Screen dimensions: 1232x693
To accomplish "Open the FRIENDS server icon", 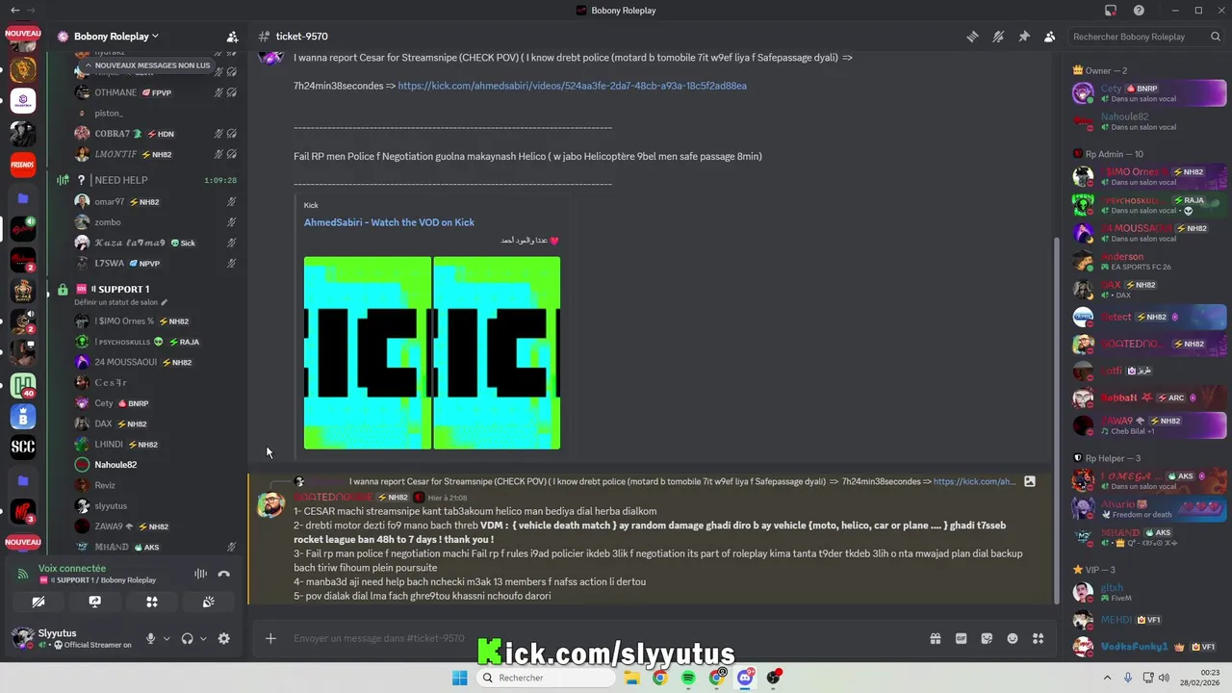I will [23, 165].
